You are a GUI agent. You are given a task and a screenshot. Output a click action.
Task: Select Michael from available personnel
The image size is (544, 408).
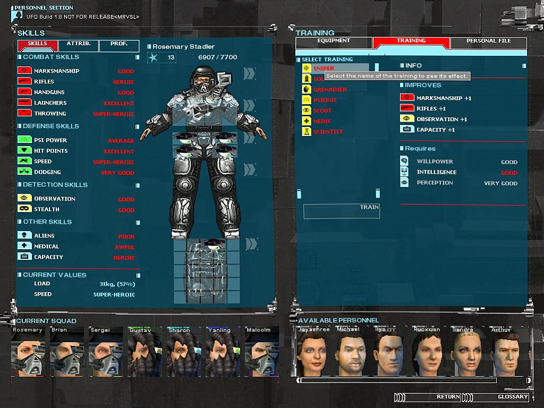[351, 351]
